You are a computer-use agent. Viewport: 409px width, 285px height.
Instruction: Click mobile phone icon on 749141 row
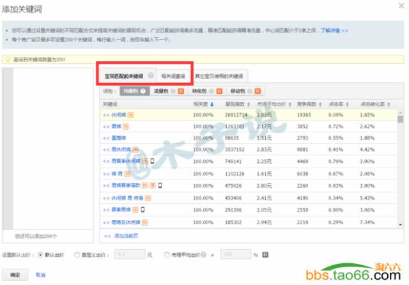pos(152,161)
